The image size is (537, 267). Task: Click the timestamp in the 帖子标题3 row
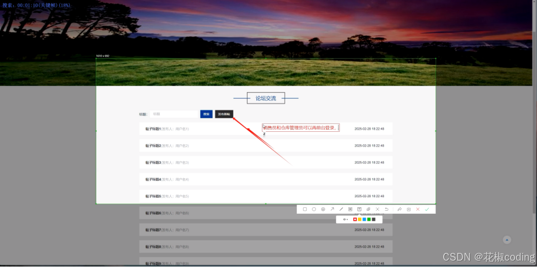click(x=369, y=162)
